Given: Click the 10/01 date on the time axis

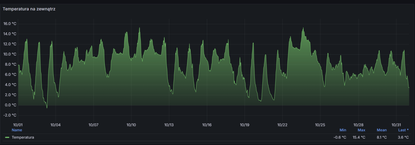Looking at the screenshot, I should tap(18, 125).
